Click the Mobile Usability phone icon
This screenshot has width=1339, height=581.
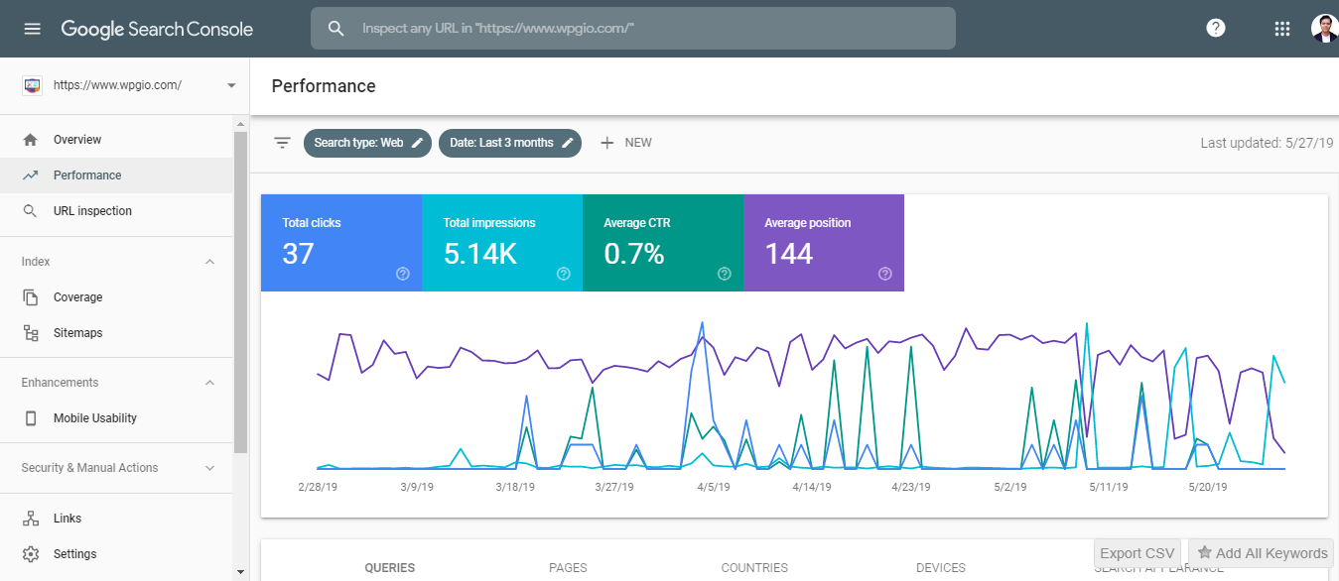pos(31,418)
